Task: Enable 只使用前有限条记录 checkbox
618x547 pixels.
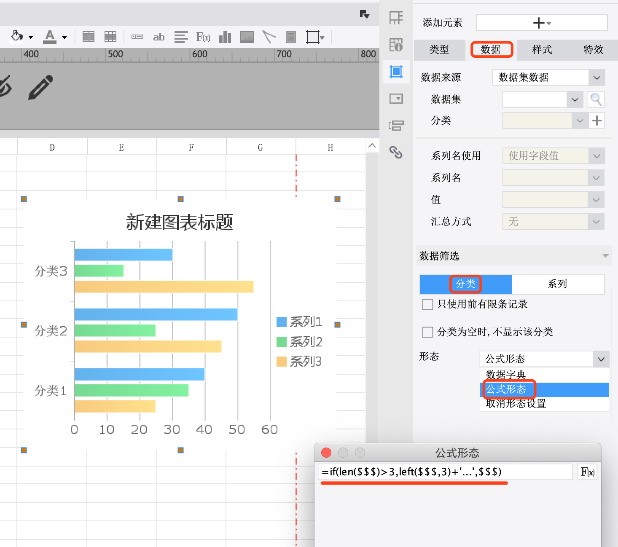Action: 427,304
